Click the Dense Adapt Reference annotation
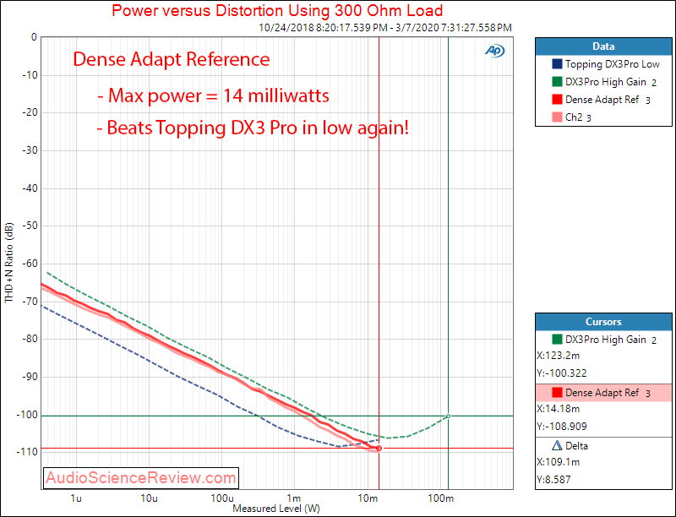The height and width of the screenshot is (517, 676). pos(172,59)
